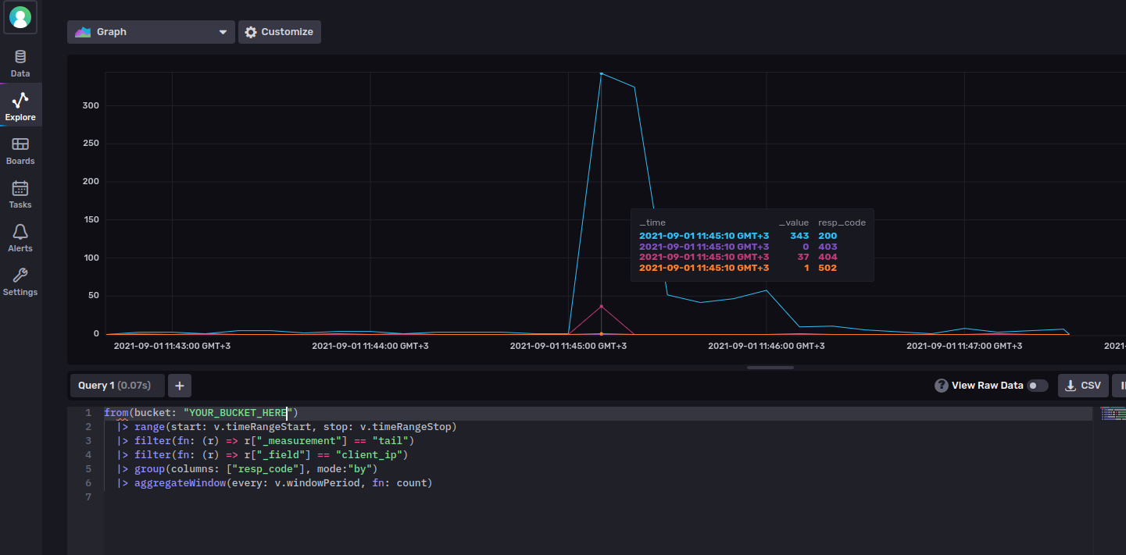
Task: Click the 200 series peak data point
Action: point(601,73)
